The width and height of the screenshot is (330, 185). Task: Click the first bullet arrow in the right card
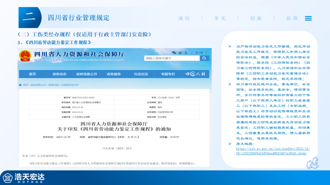click(230, 46)
